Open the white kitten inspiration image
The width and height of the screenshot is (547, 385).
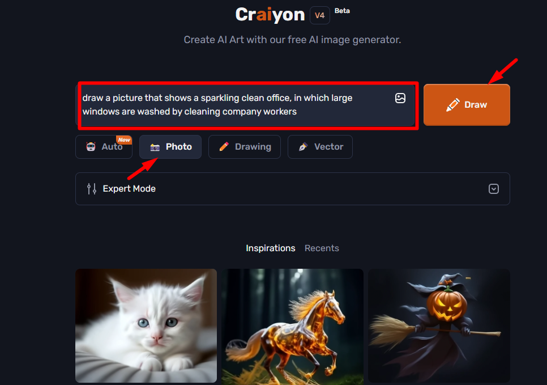pos(146,325)
